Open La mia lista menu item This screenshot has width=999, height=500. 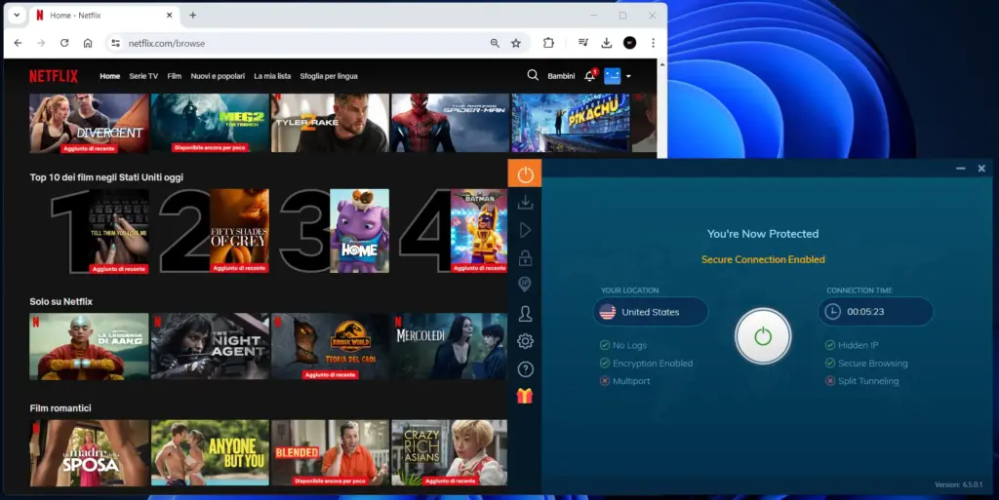tap(272, 76)
